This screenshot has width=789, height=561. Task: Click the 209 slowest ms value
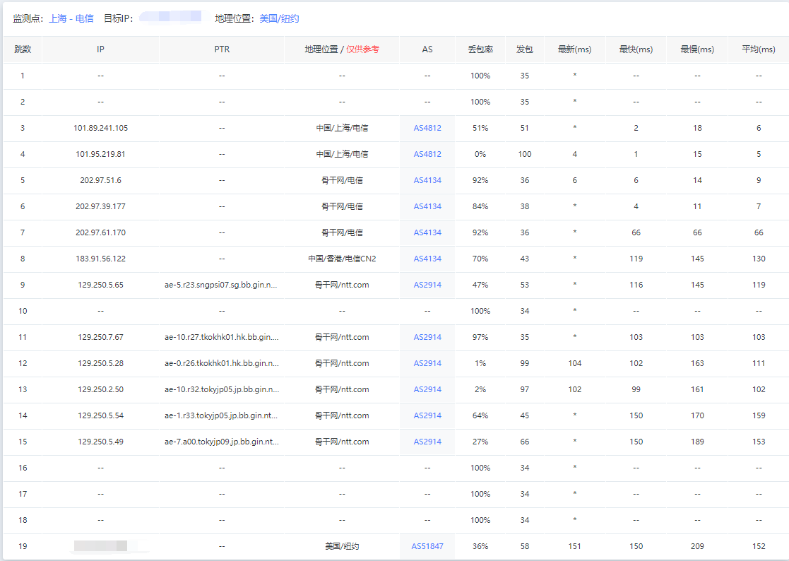coord(697,546)
